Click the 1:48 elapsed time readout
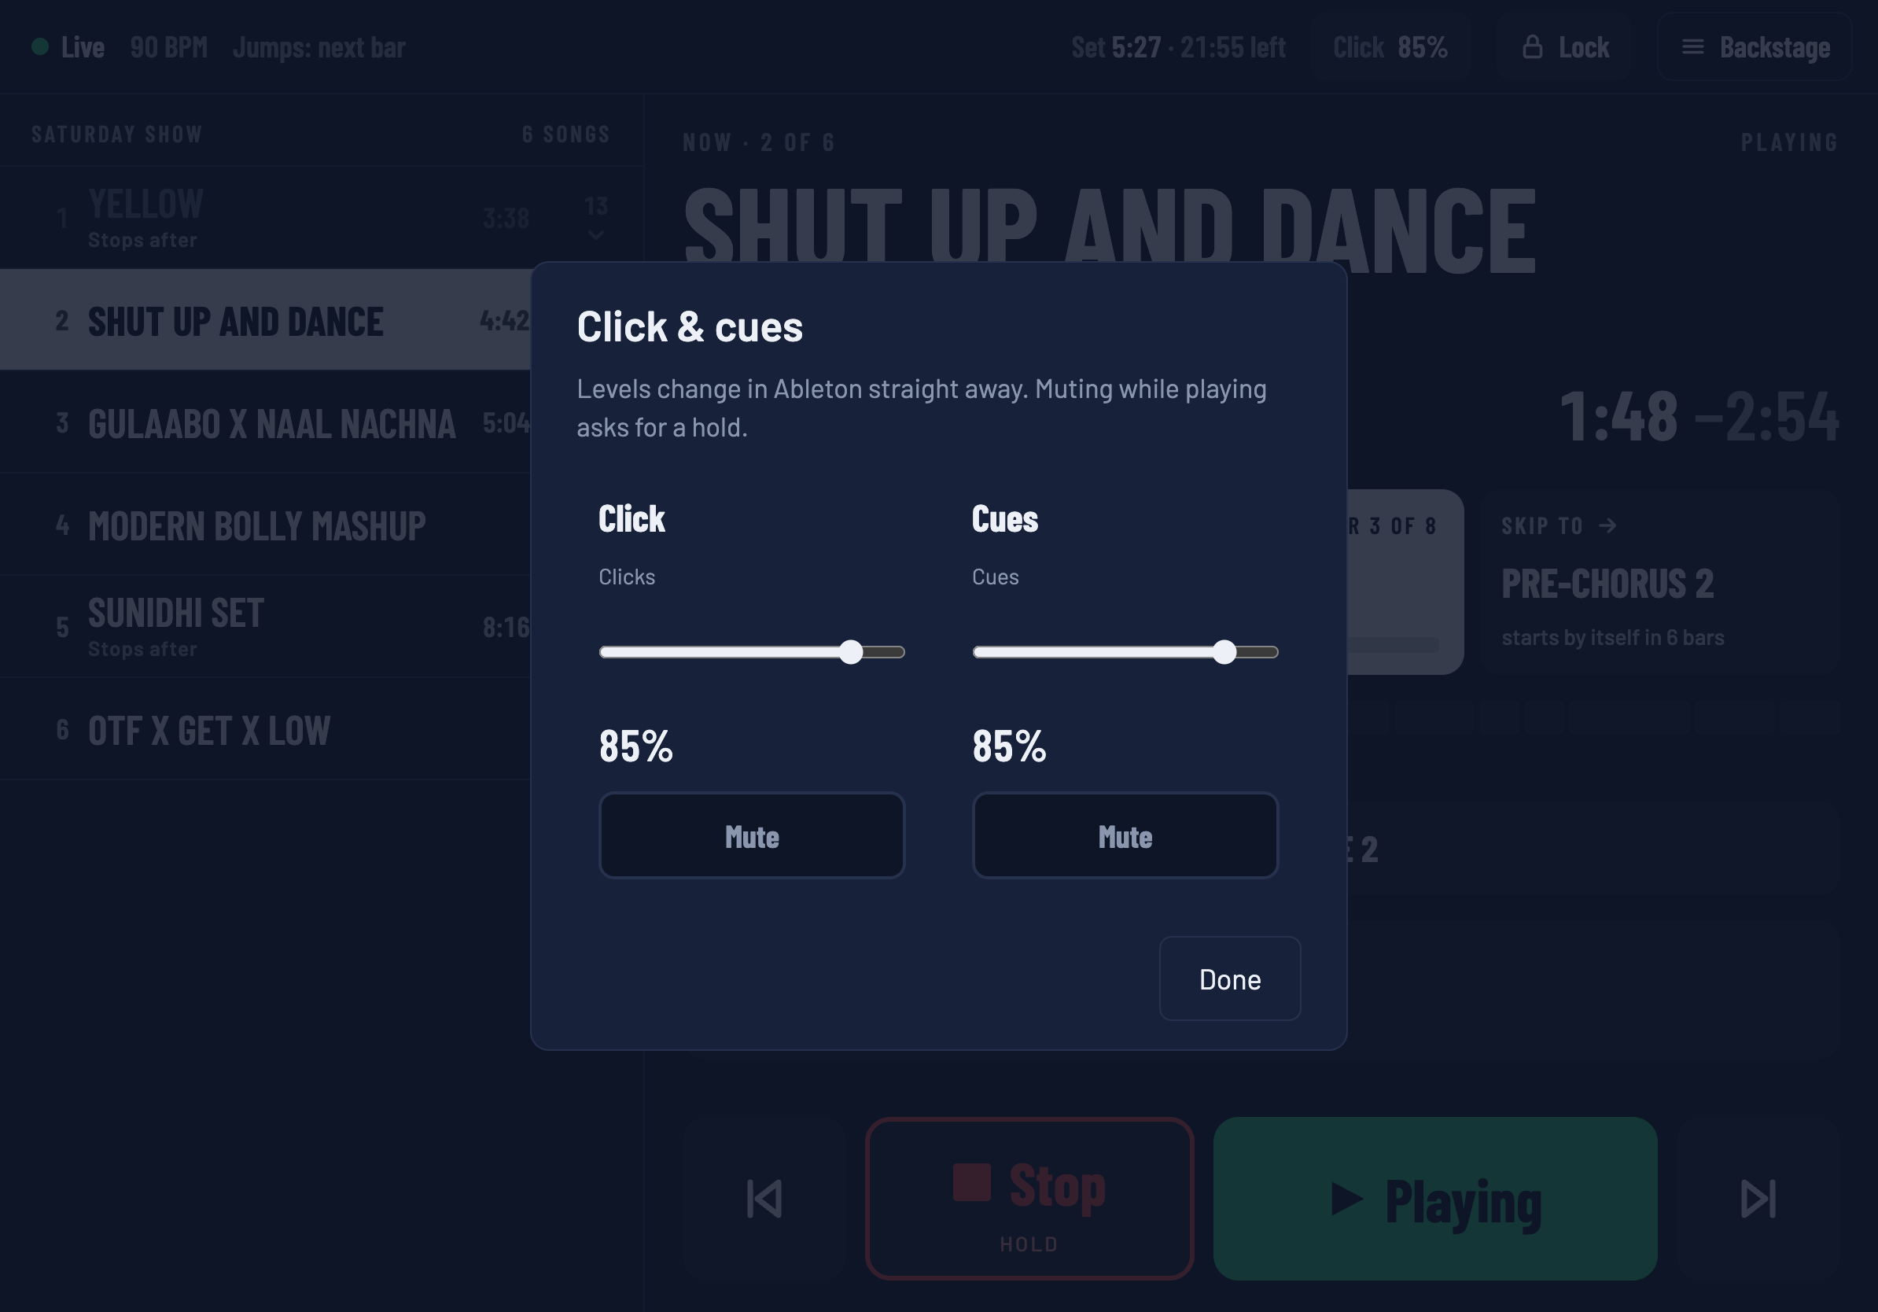The width and height of the screenshot is (1878, 1312). coord(1618,416)
